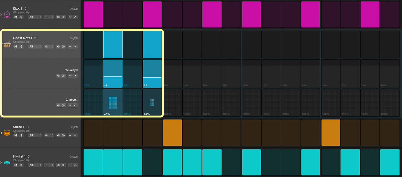The image size is (402, 177).
Task: Click the Kick 1 drum icon
Action: pyautogui.click(x=7, y=15)
